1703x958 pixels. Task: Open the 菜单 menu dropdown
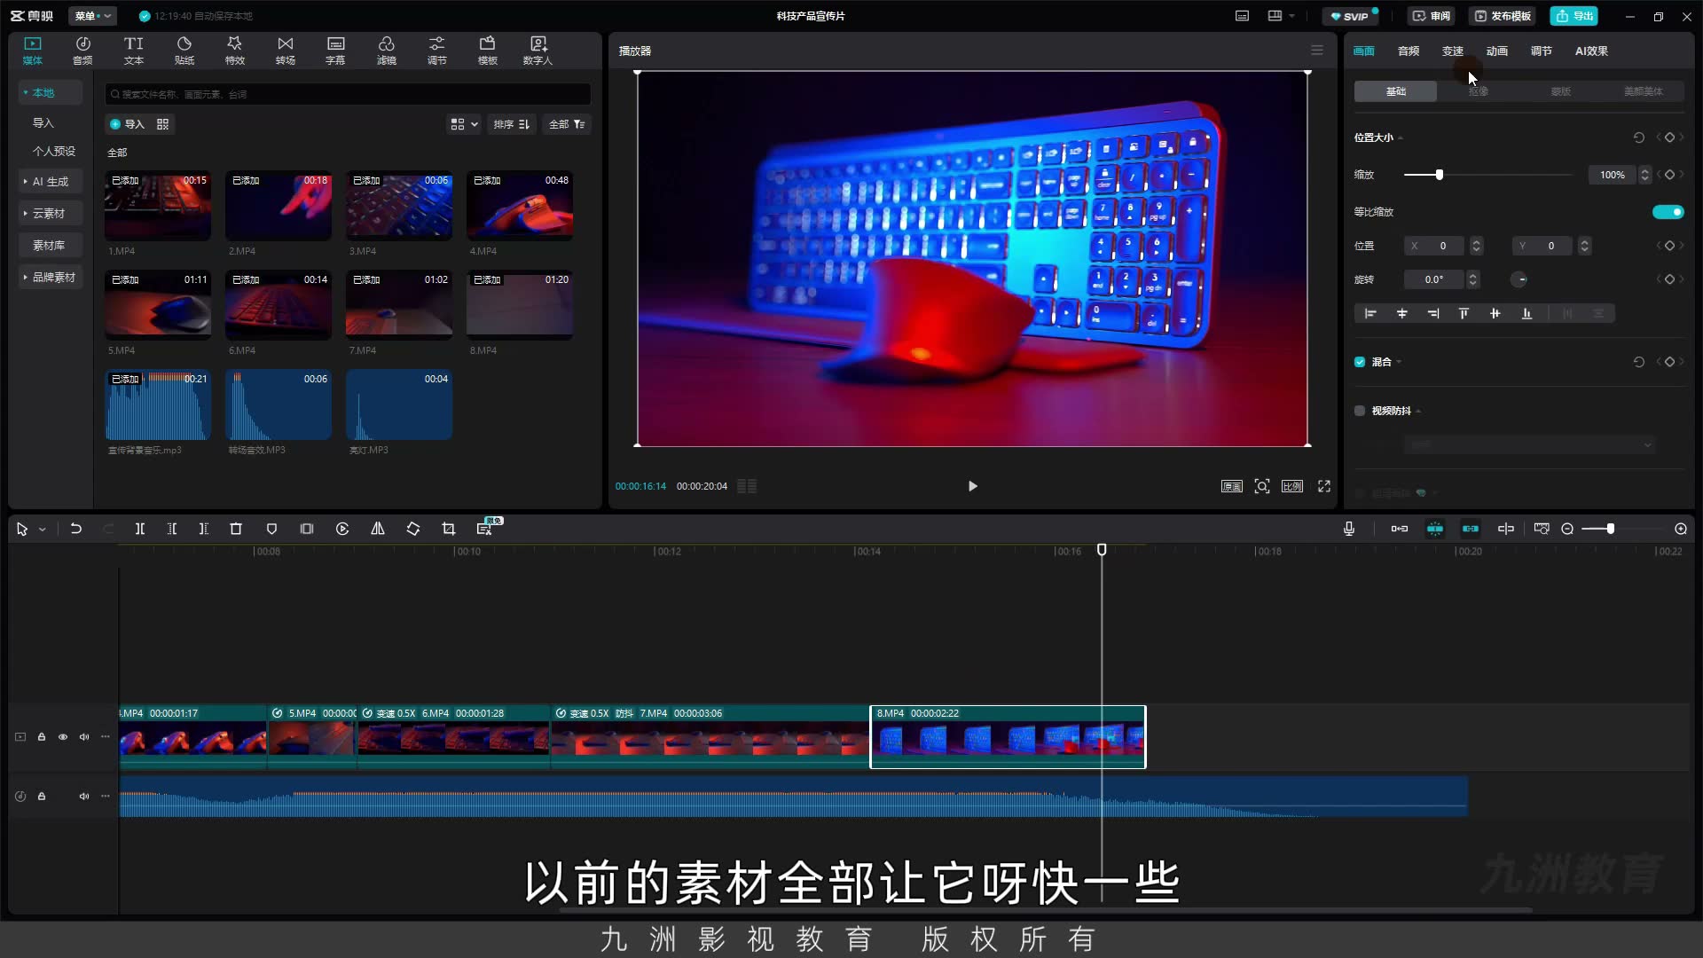(x=93, y=16)
